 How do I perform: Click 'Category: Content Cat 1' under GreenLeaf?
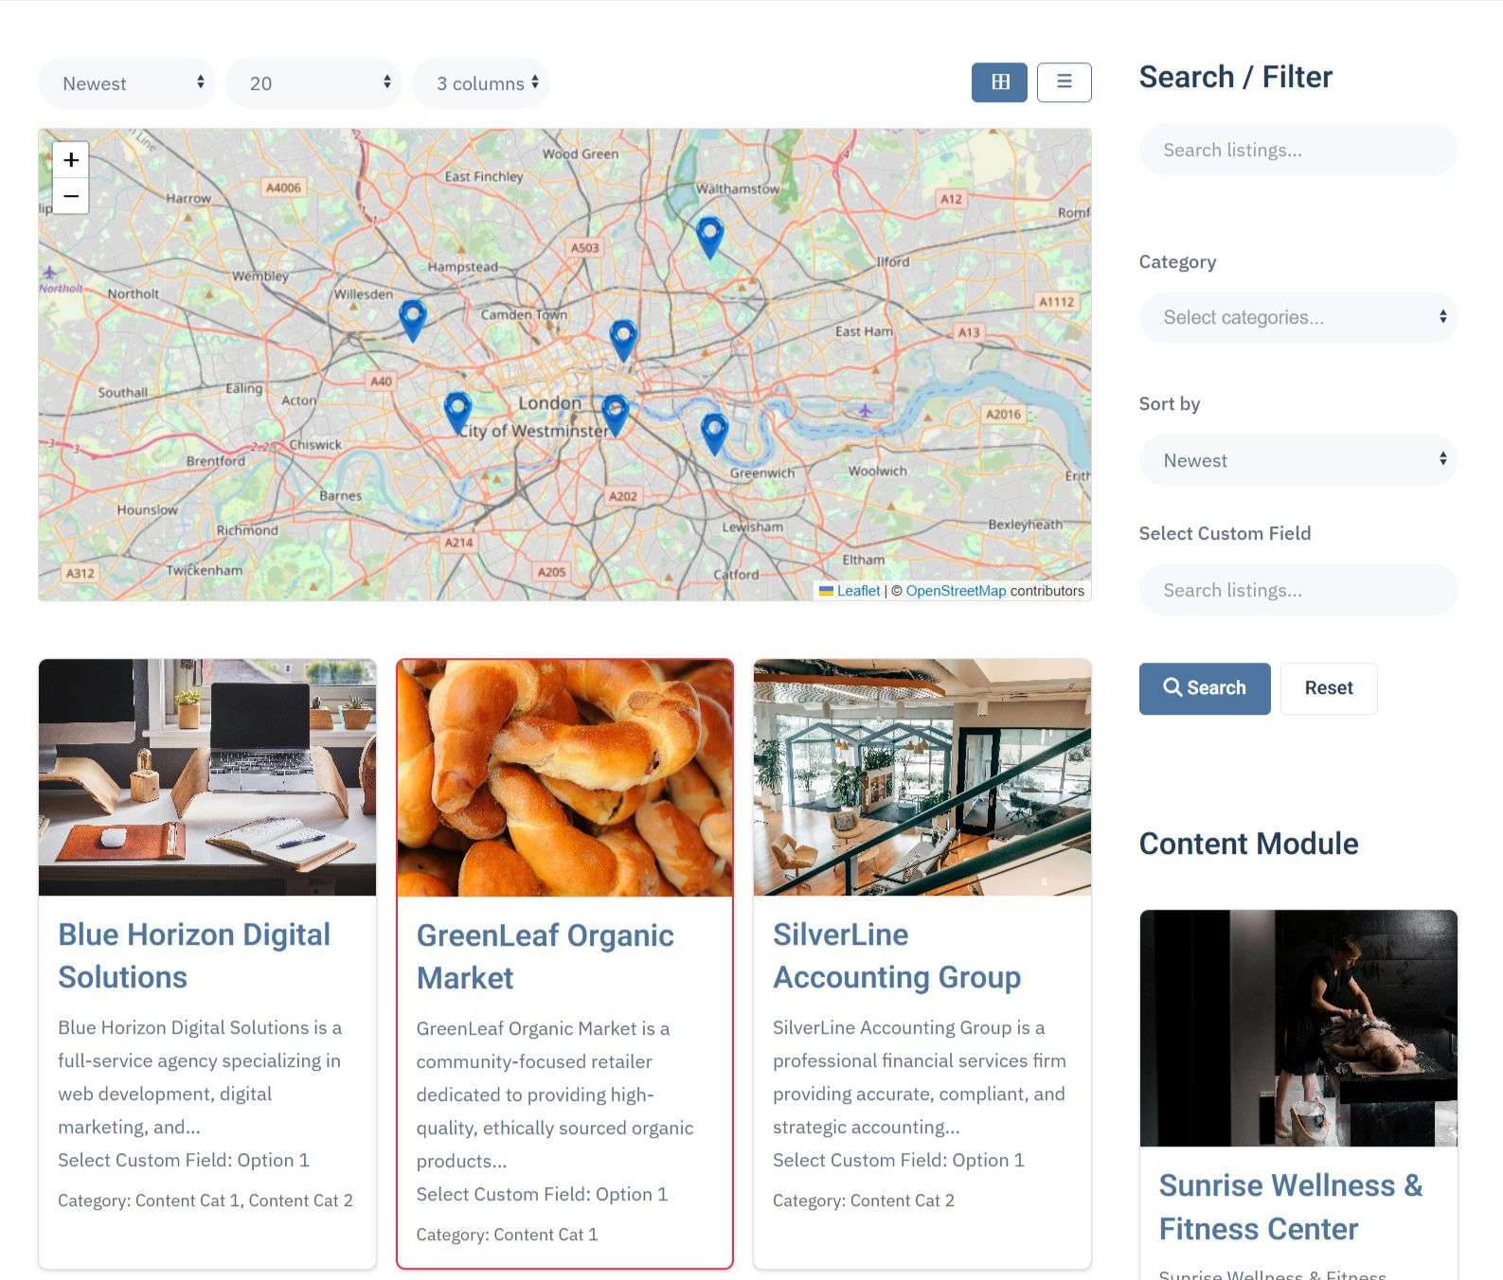(508, 1235)
